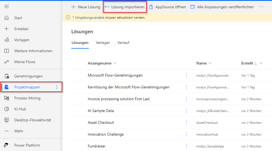Screen dimensions: 272x151
Task: Open the Projektmappen more options dots
Action: point(57,87)
